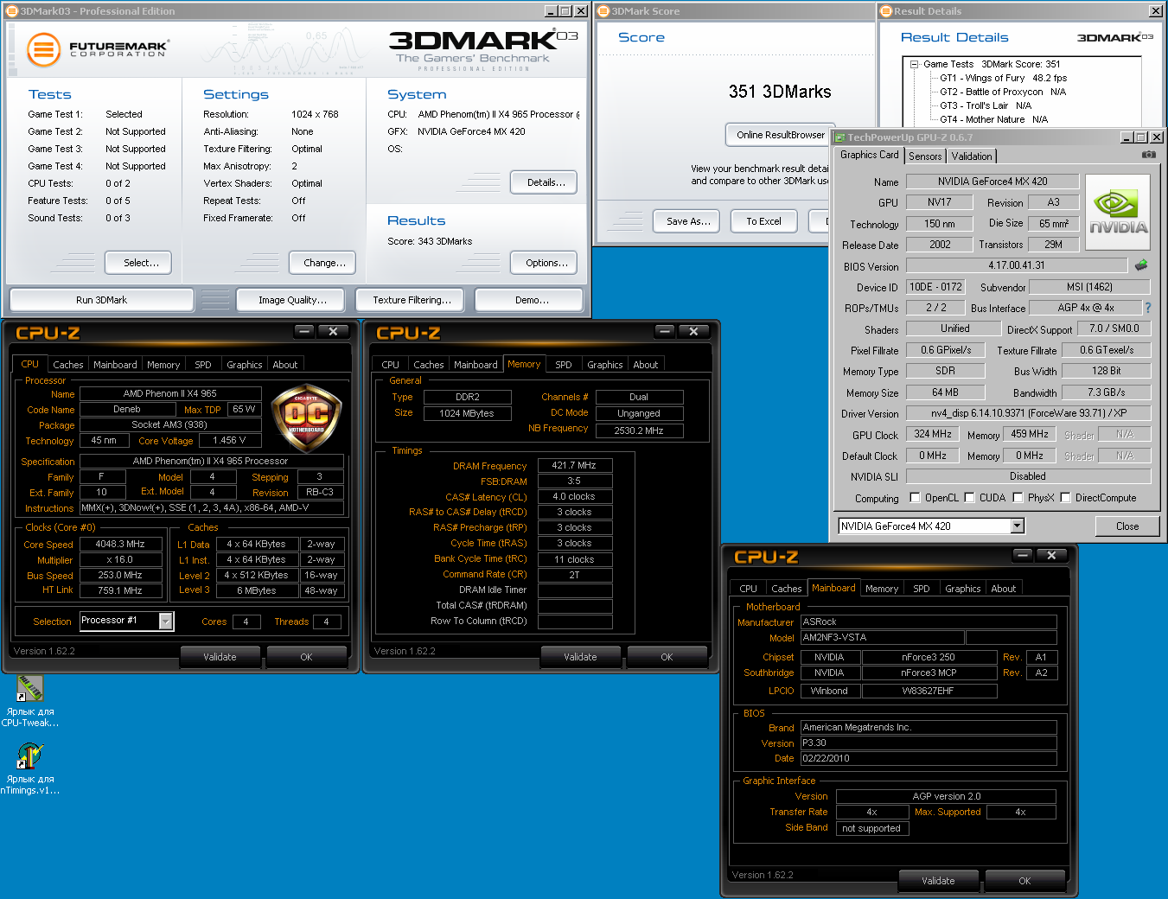Screen dimensions: 1168x899
Task: Enable the DirectCompute checkbox
Action: [x=1065, y=498]
